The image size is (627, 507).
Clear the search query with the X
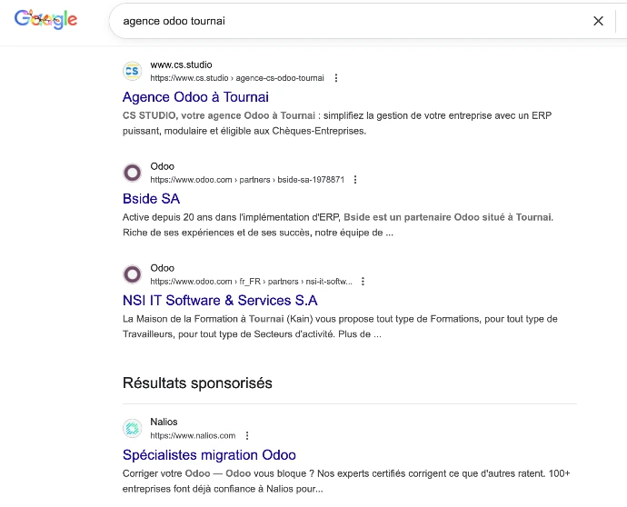(598, 21)
